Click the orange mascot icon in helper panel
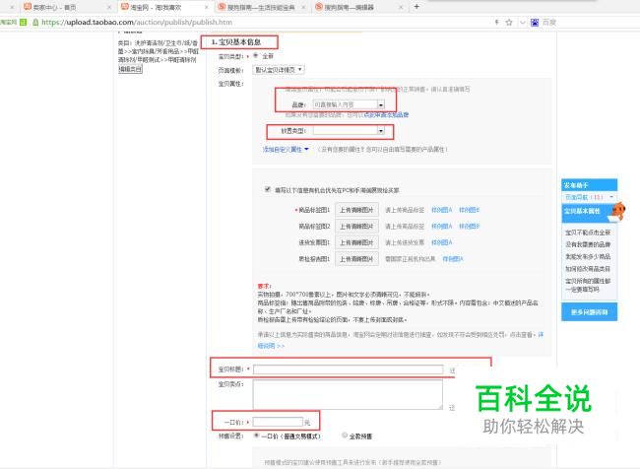The width and height of the screenshot is (640, 469). (617, 211)
